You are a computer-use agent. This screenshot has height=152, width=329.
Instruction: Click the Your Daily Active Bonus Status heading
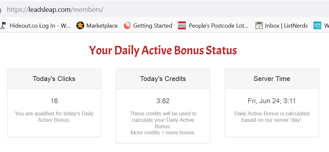tap(163, 50)
